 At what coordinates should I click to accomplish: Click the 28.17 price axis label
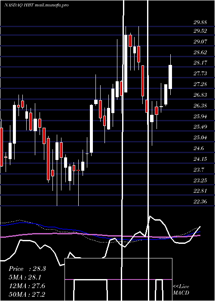pos(200,63)
